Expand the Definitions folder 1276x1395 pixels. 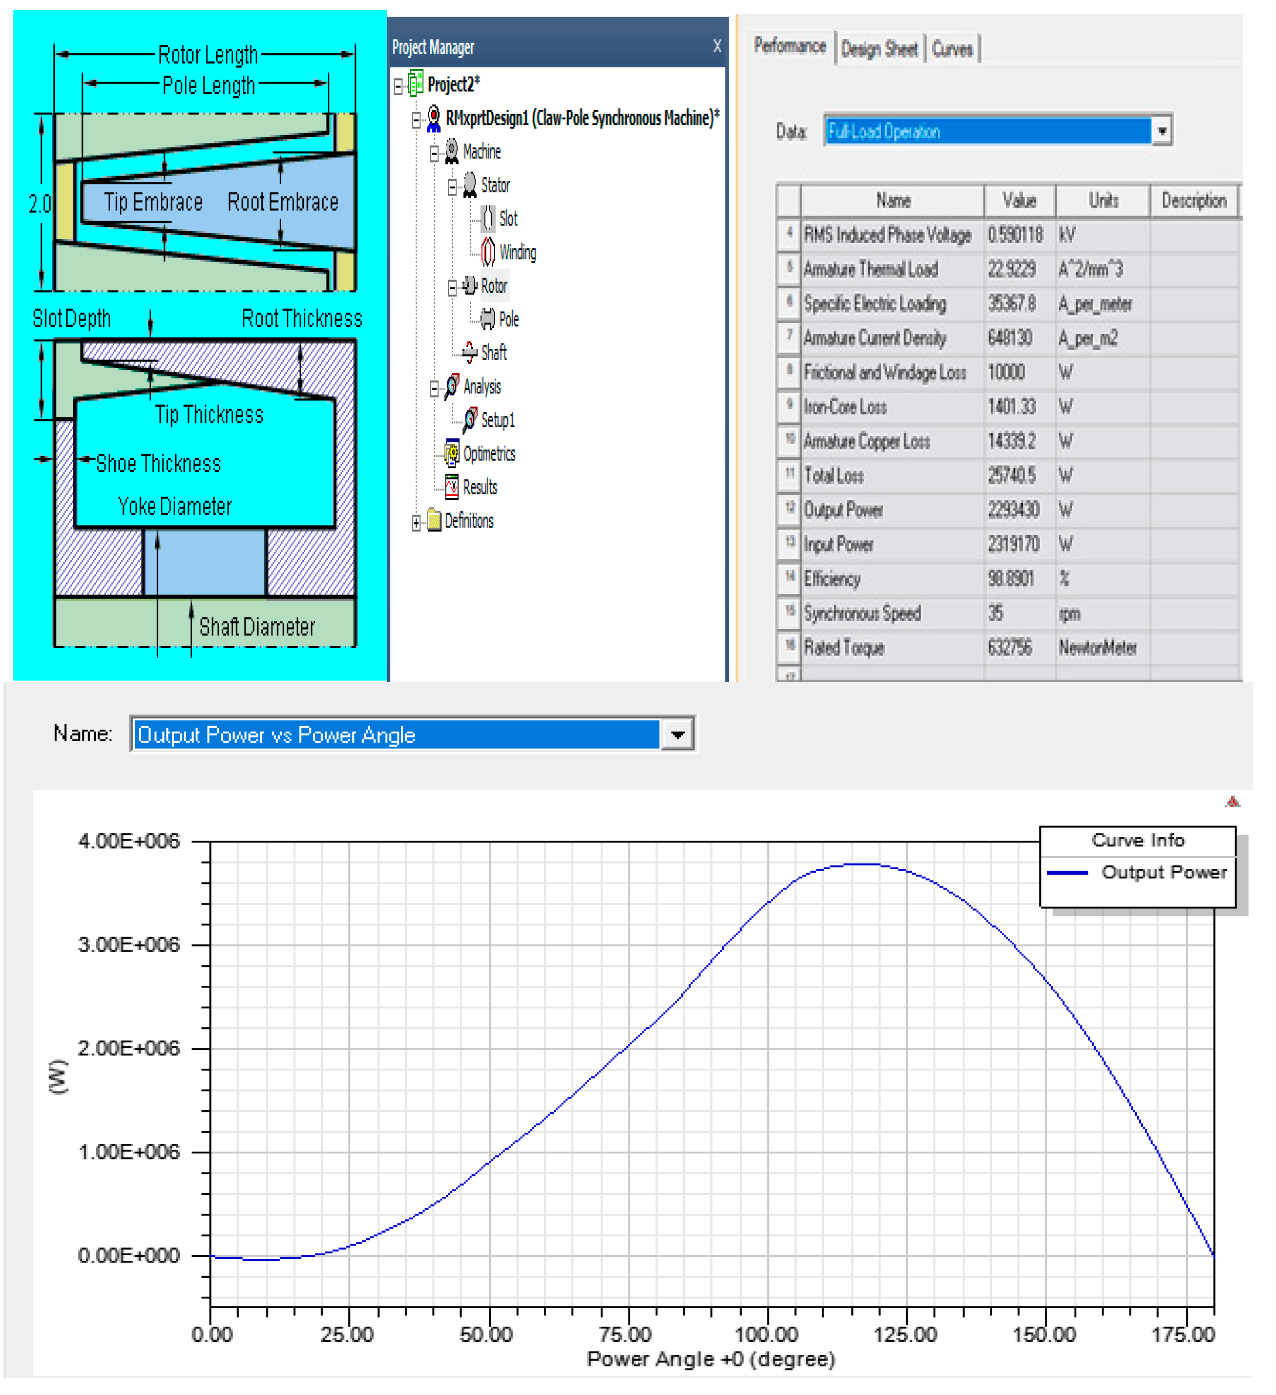tap(416, 522)
